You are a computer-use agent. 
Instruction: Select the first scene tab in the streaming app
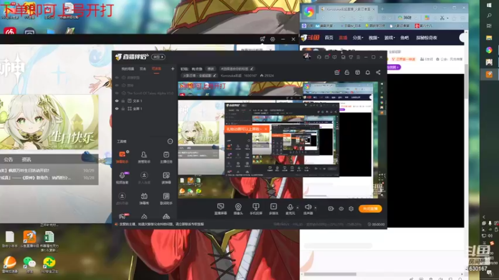pyautogui.click(x=128, y=69)
